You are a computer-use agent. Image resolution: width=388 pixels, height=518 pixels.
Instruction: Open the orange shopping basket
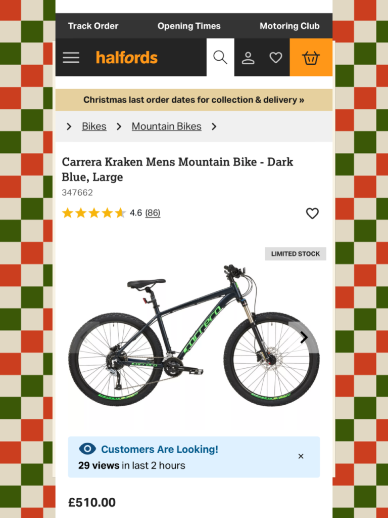[x=311, y=58]
